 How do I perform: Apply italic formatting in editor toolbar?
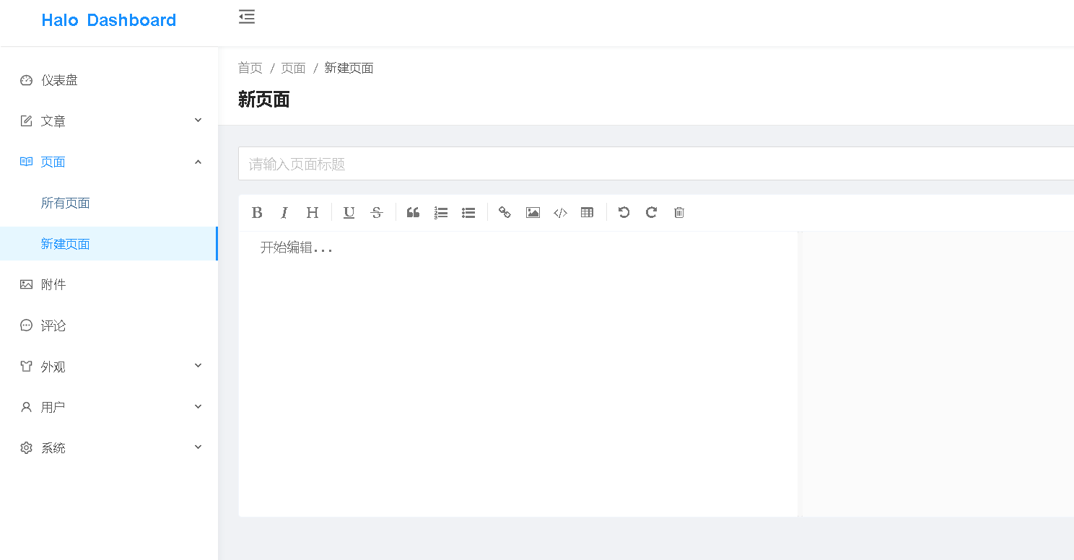(x=284, y=212)
